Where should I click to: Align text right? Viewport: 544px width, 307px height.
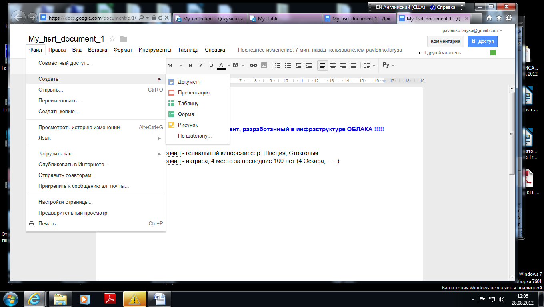(343, 65)
